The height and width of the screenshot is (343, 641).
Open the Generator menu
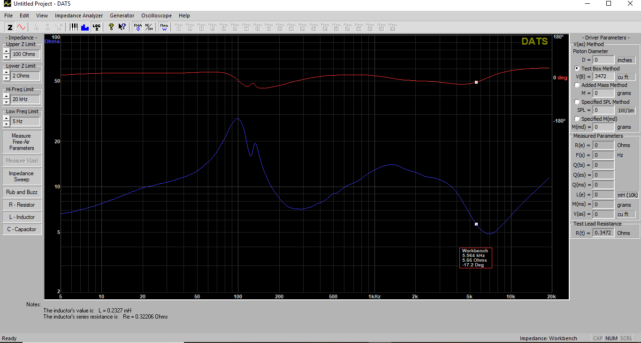tap(122, 16)
